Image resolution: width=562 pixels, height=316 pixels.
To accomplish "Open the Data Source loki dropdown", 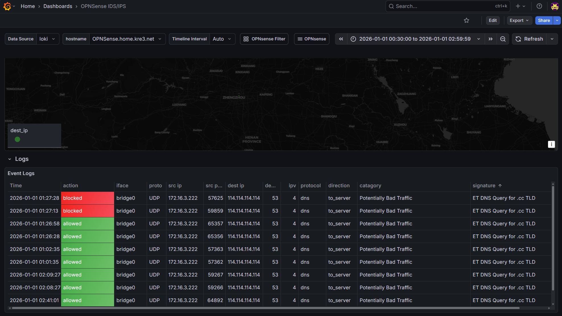I will [x=47, y=39].
